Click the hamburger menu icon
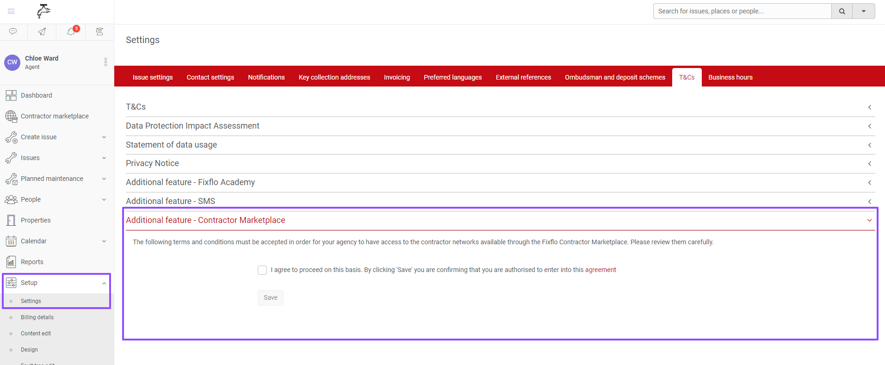Screen dimensions: 885x365 point(12,11)
